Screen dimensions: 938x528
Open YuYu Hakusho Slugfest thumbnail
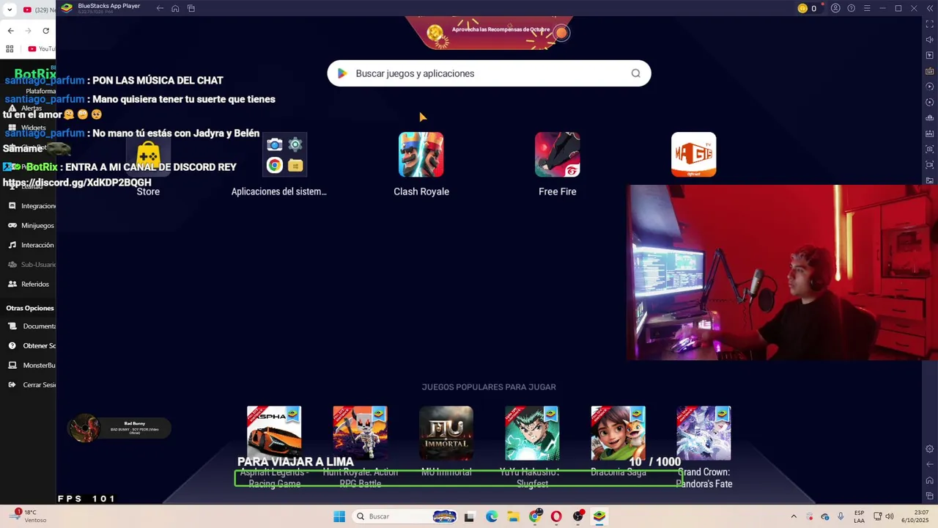tap(532, 433)
